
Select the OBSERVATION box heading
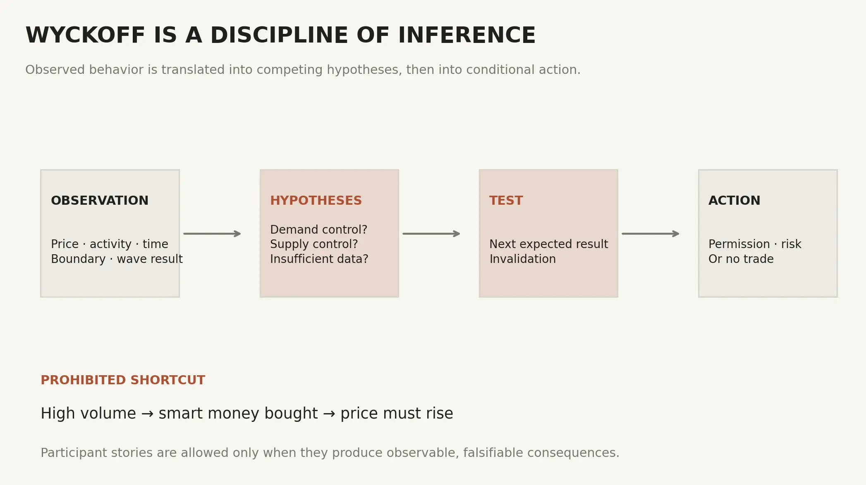tap(100, 201)
